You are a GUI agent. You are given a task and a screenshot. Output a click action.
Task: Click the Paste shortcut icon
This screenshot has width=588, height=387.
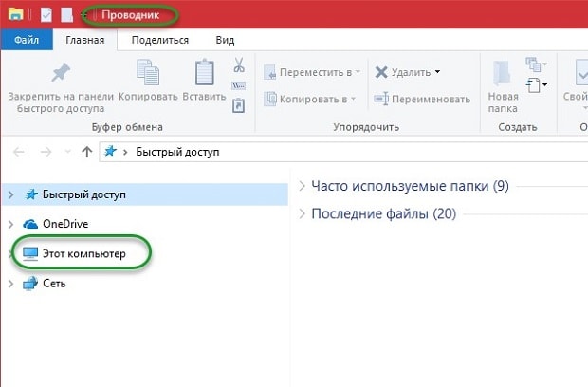238,105
